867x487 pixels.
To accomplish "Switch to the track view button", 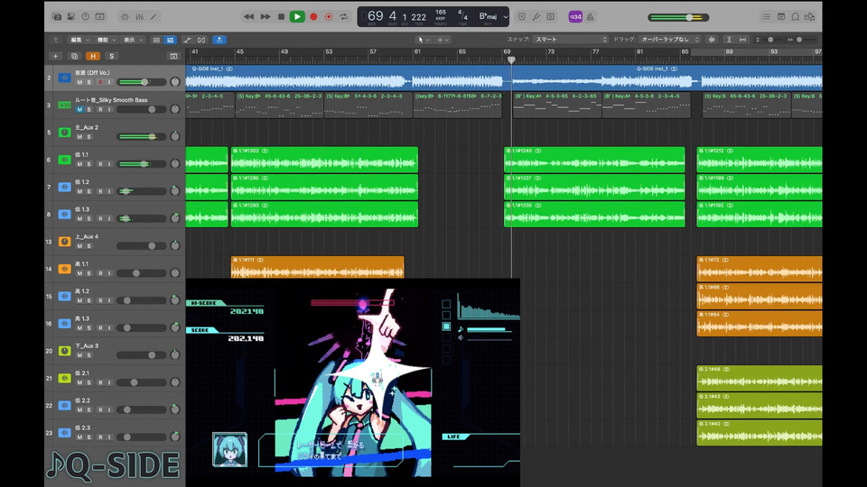I will (171, 40).
